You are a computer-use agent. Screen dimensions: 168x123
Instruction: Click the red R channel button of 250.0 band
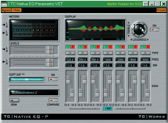[x=85, y=47]
